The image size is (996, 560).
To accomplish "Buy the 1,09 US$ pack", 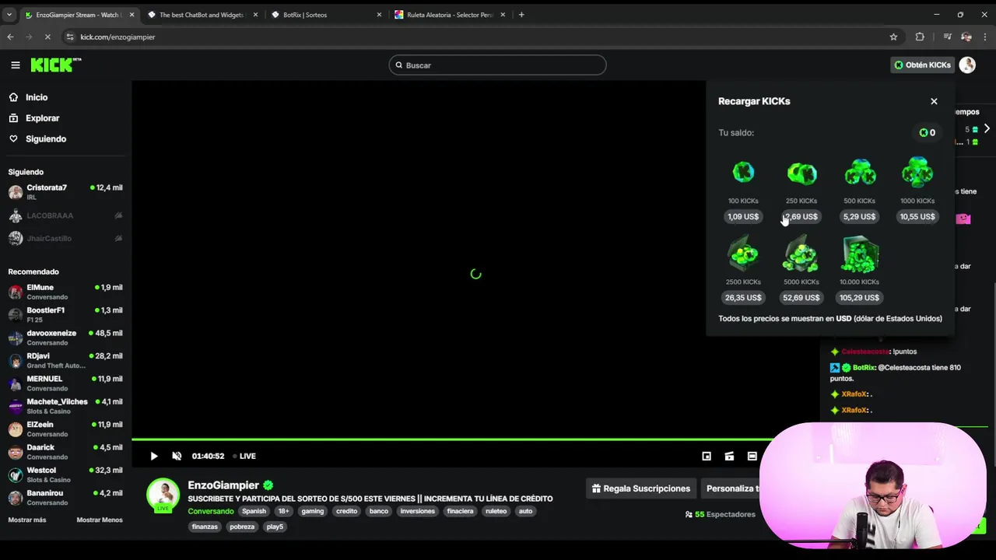I will pos(743,217).
